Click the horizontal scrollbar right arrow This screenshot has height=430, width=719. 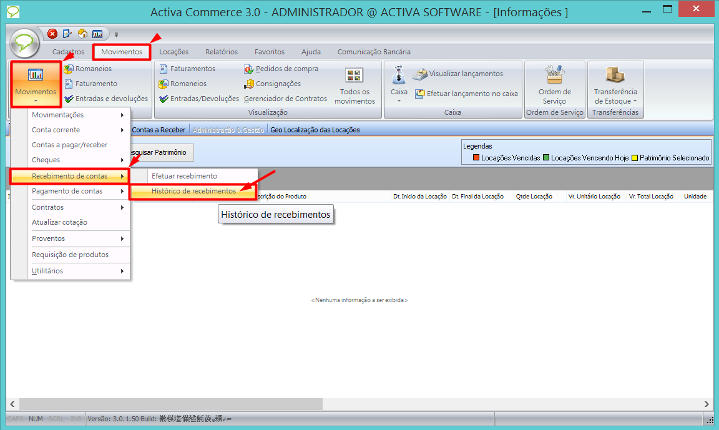[707, 404]
